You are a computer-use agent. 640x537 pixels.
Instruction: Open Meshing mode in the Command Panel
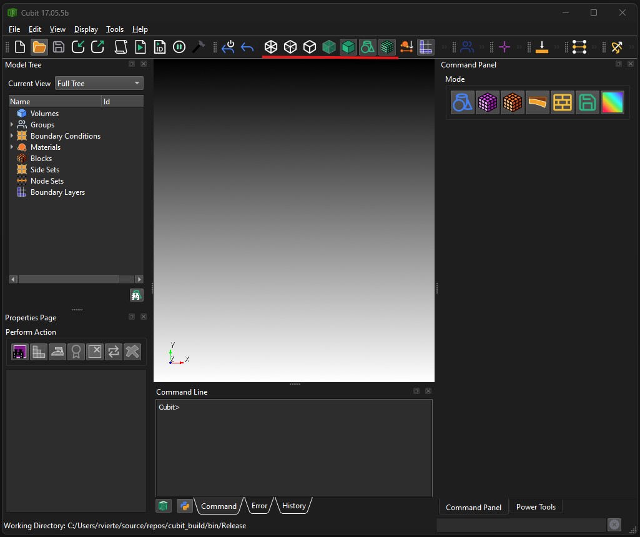point(488,102)
